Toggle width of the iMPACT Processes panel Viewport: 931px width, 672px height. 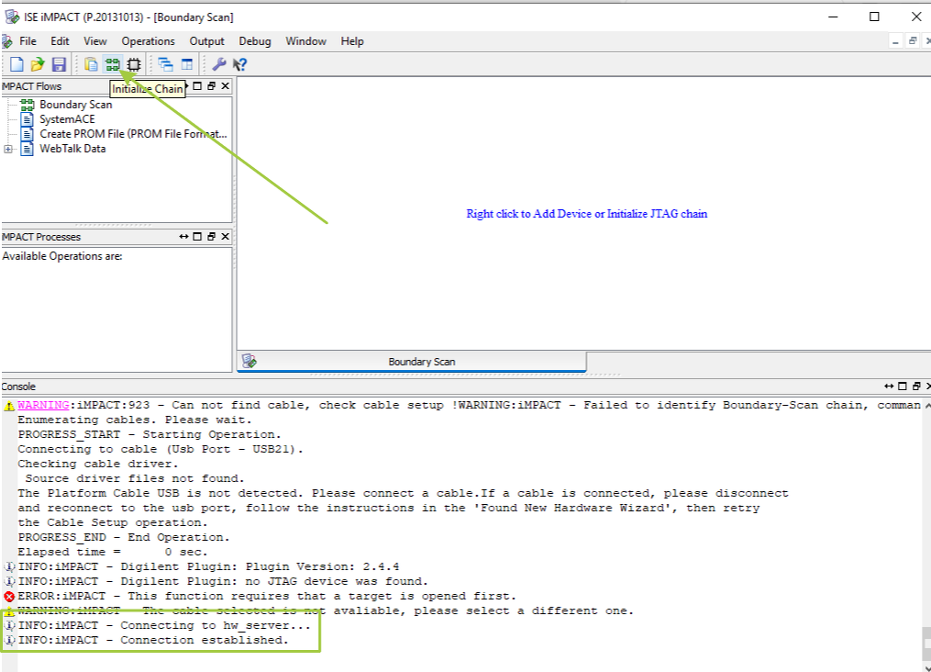coord(183,237)
